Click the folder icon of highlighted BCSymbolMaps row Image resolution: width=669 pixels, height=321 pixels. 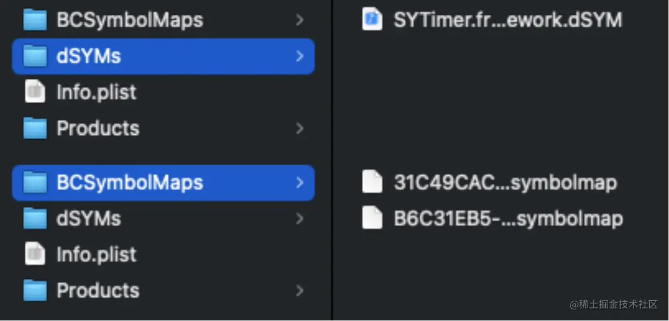[x=36, y=182]
